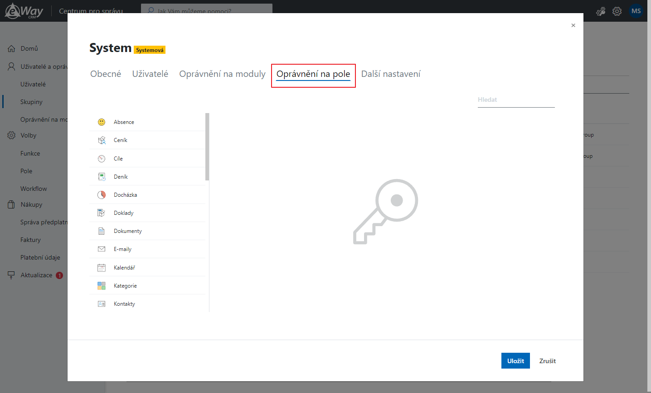Go to Domů in sidebar

(29, 48)
